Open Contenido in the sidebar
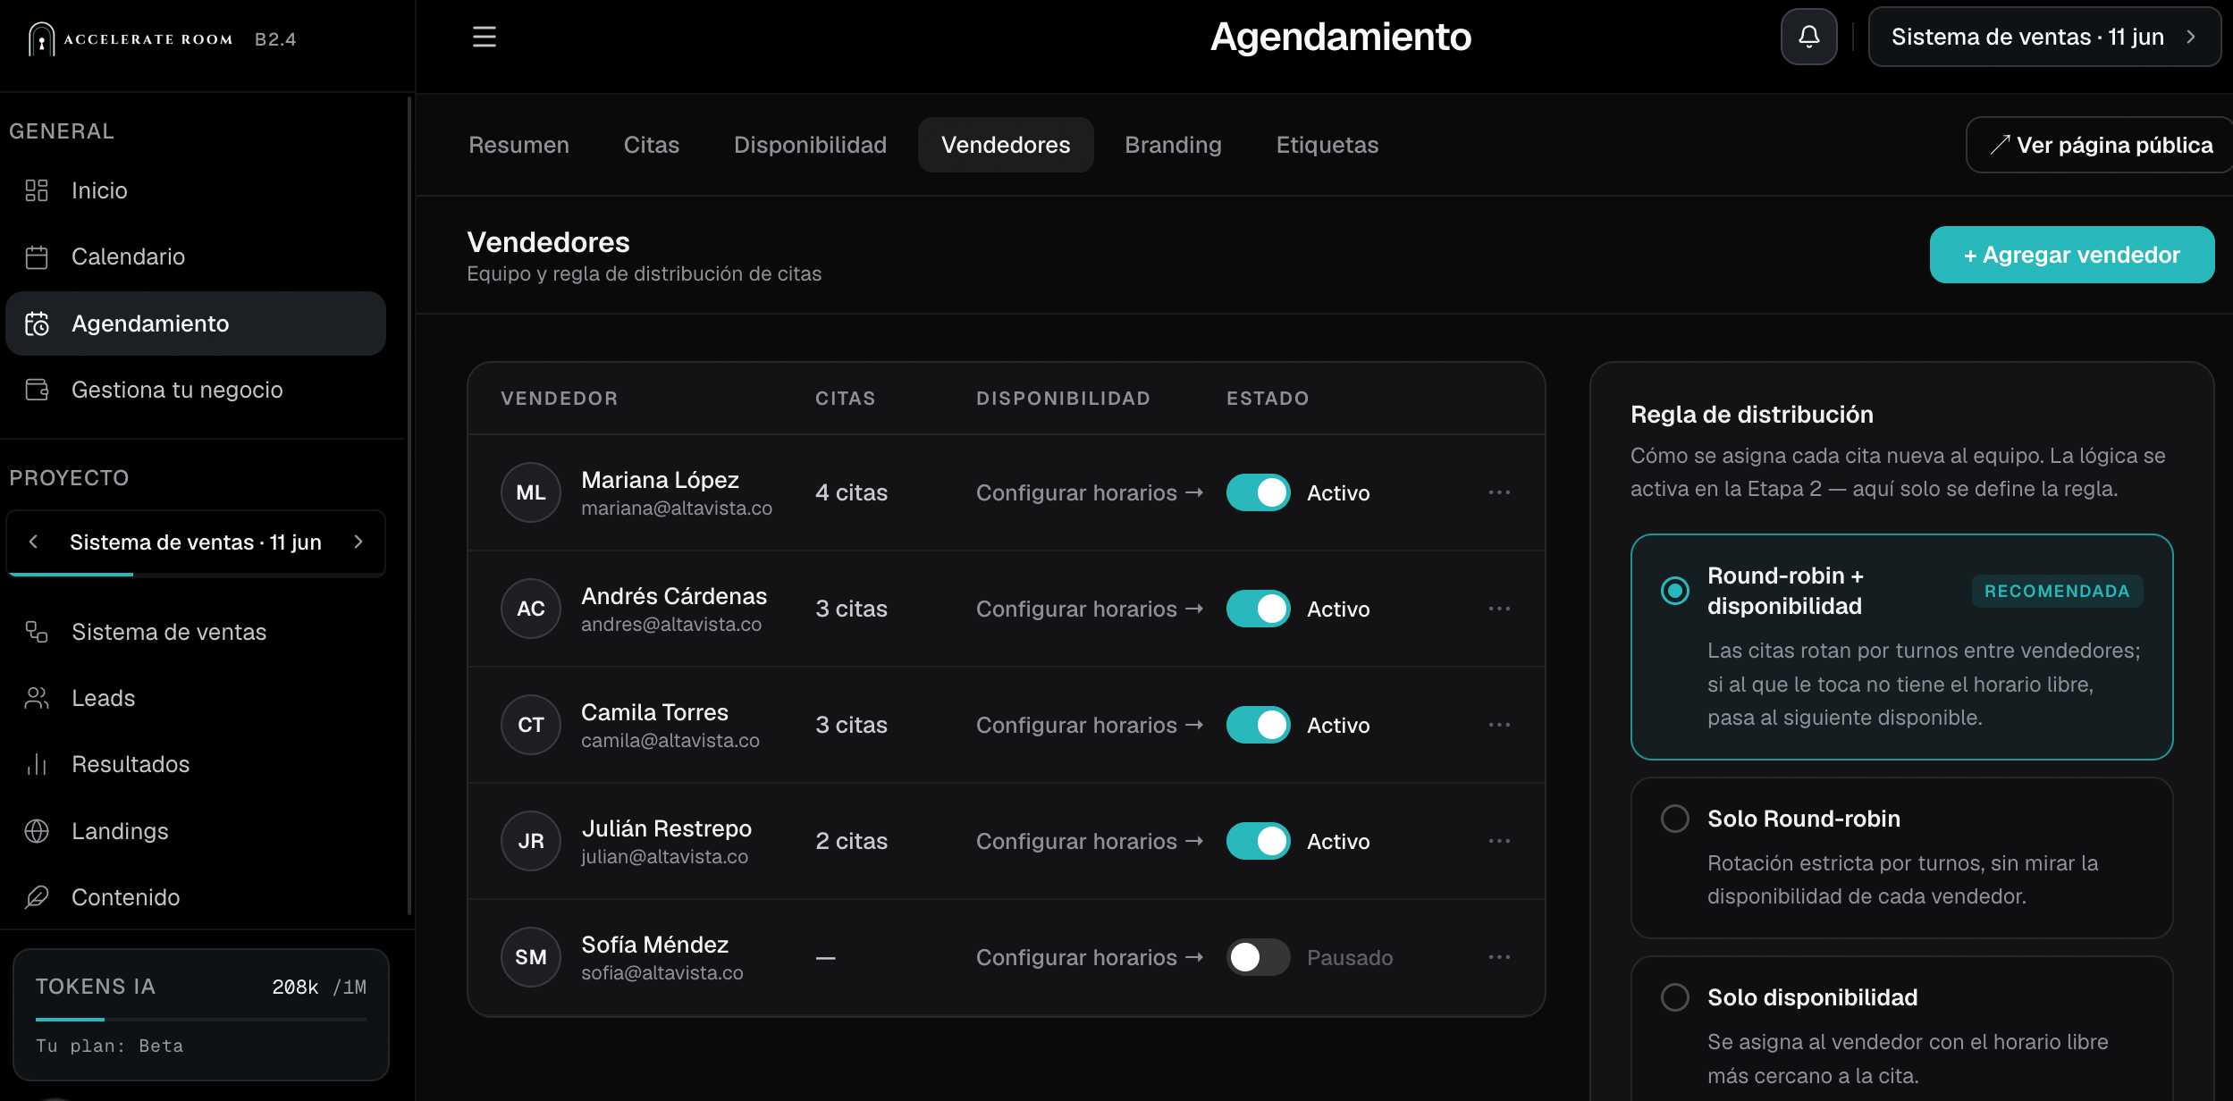This screenshot has width=2233, height=1101. coord(196,897)
